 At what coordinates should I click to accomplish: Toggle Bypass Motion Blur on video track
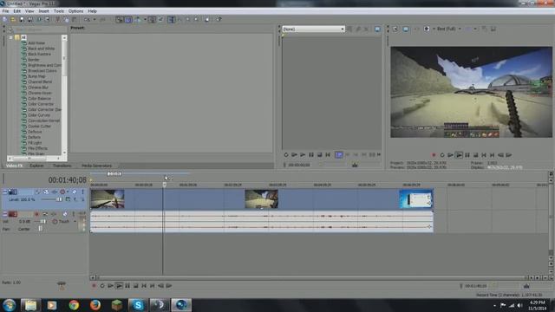coord(37,192)
